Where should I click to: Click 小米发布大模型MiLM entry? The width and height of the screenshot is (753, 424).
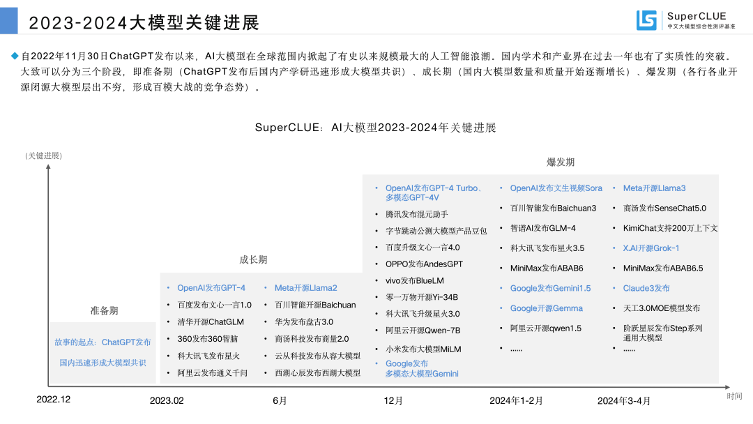(x=424, y=349)
